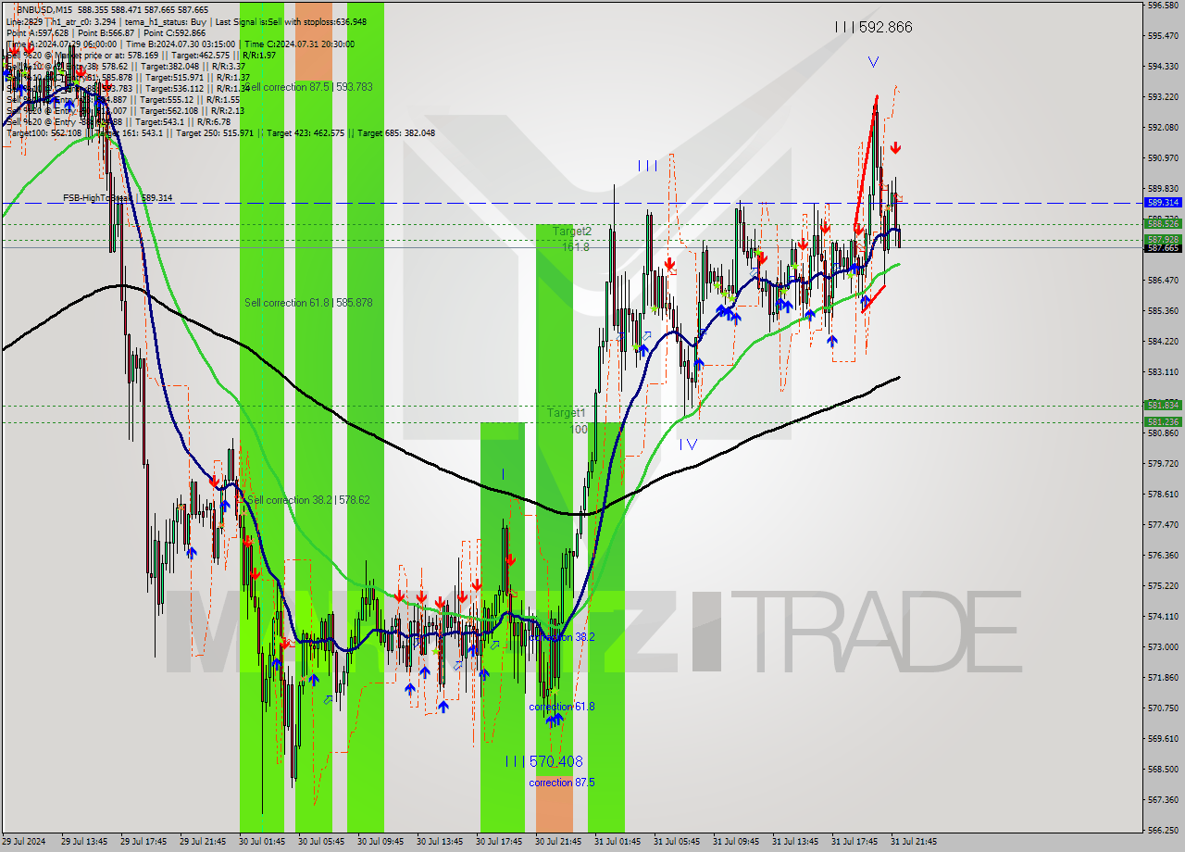1185x852 pixels.
Task: Click the '161.8' label under Target2
Action: point(576,247)
